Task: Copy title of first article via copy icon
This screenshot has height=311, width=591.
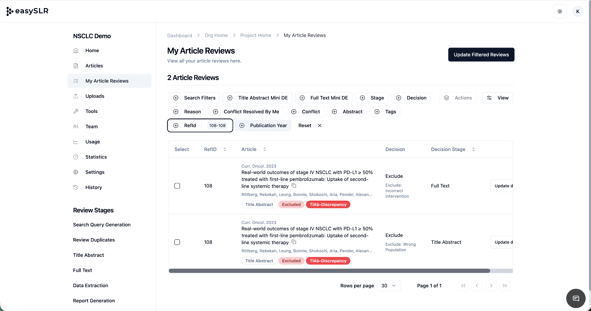Action: coord(294,186)
